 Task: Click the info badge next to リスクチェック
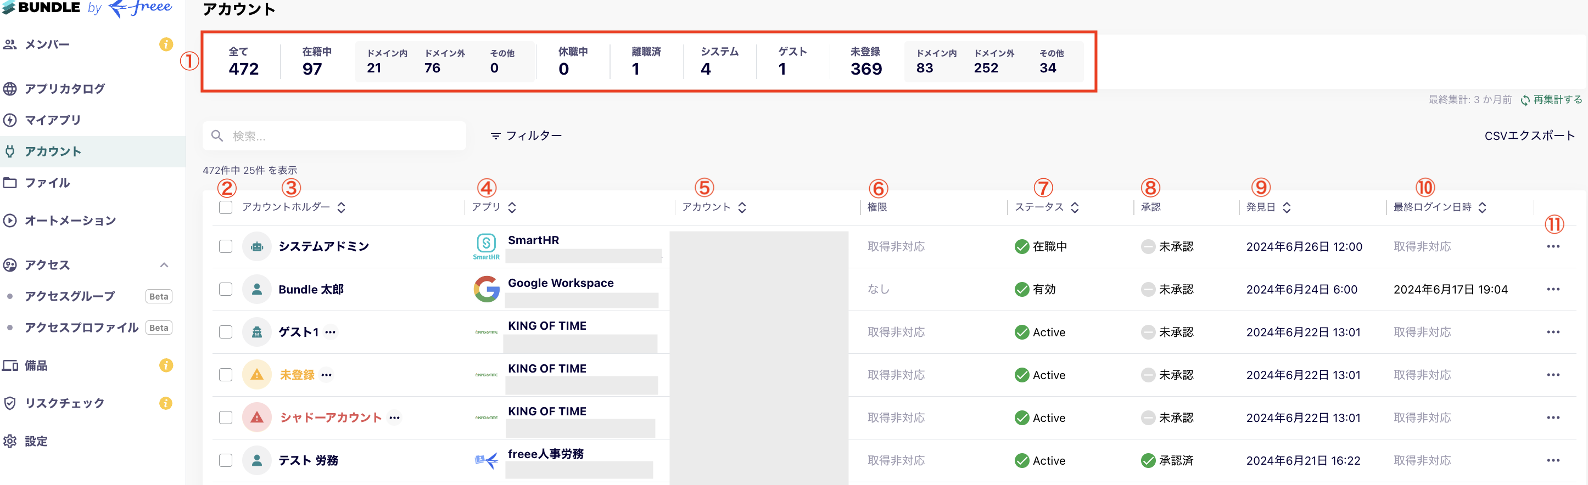tap(166, 403)
